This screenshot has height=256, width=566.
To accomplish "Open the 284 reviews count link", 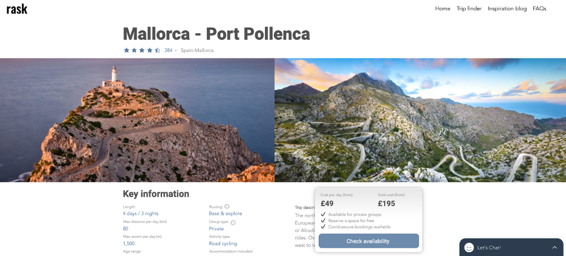I will [168, 50].
